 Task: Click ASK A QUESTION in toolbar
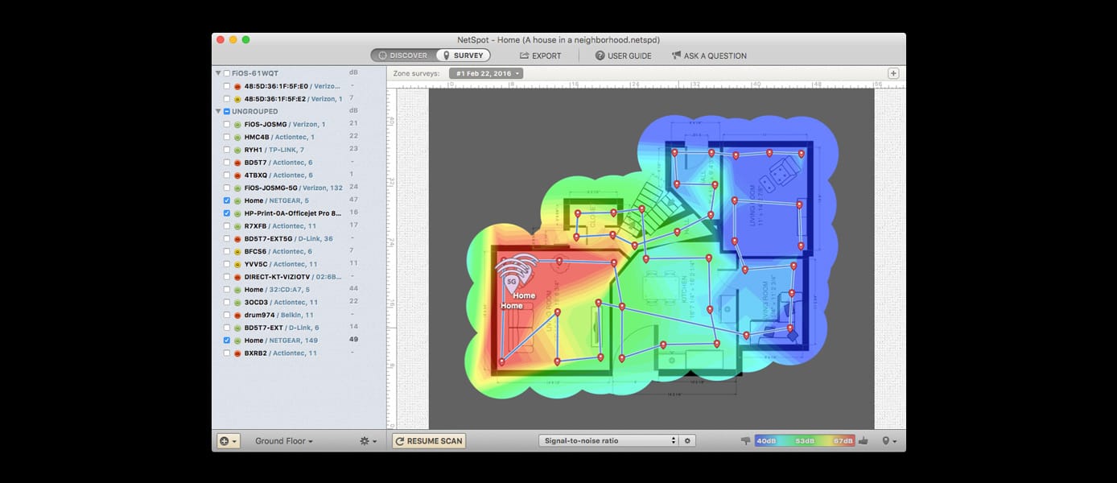click(x=709, y=56)
